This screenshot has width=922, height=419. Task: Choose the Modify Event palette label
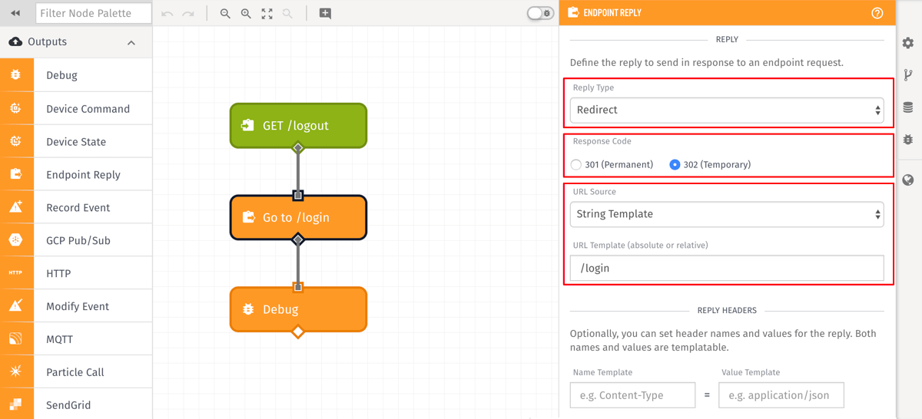click(78, 307)
